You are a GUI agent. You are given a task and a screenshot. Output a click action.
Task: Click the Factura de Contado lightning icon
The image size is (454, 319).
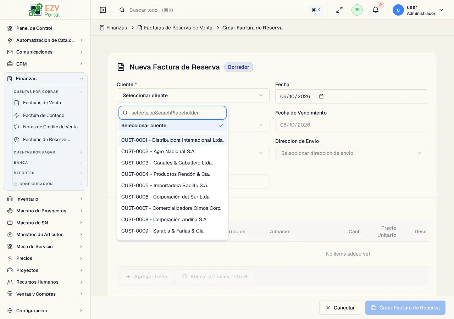point(17,115)
